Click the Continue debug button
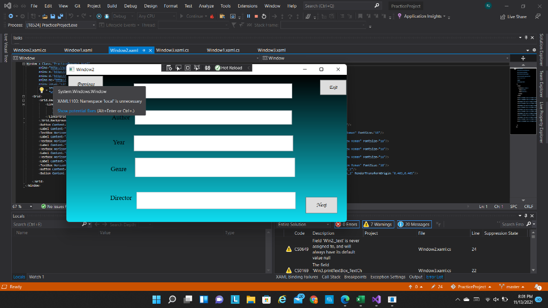 pyautogui.click(x=193, y=16)
